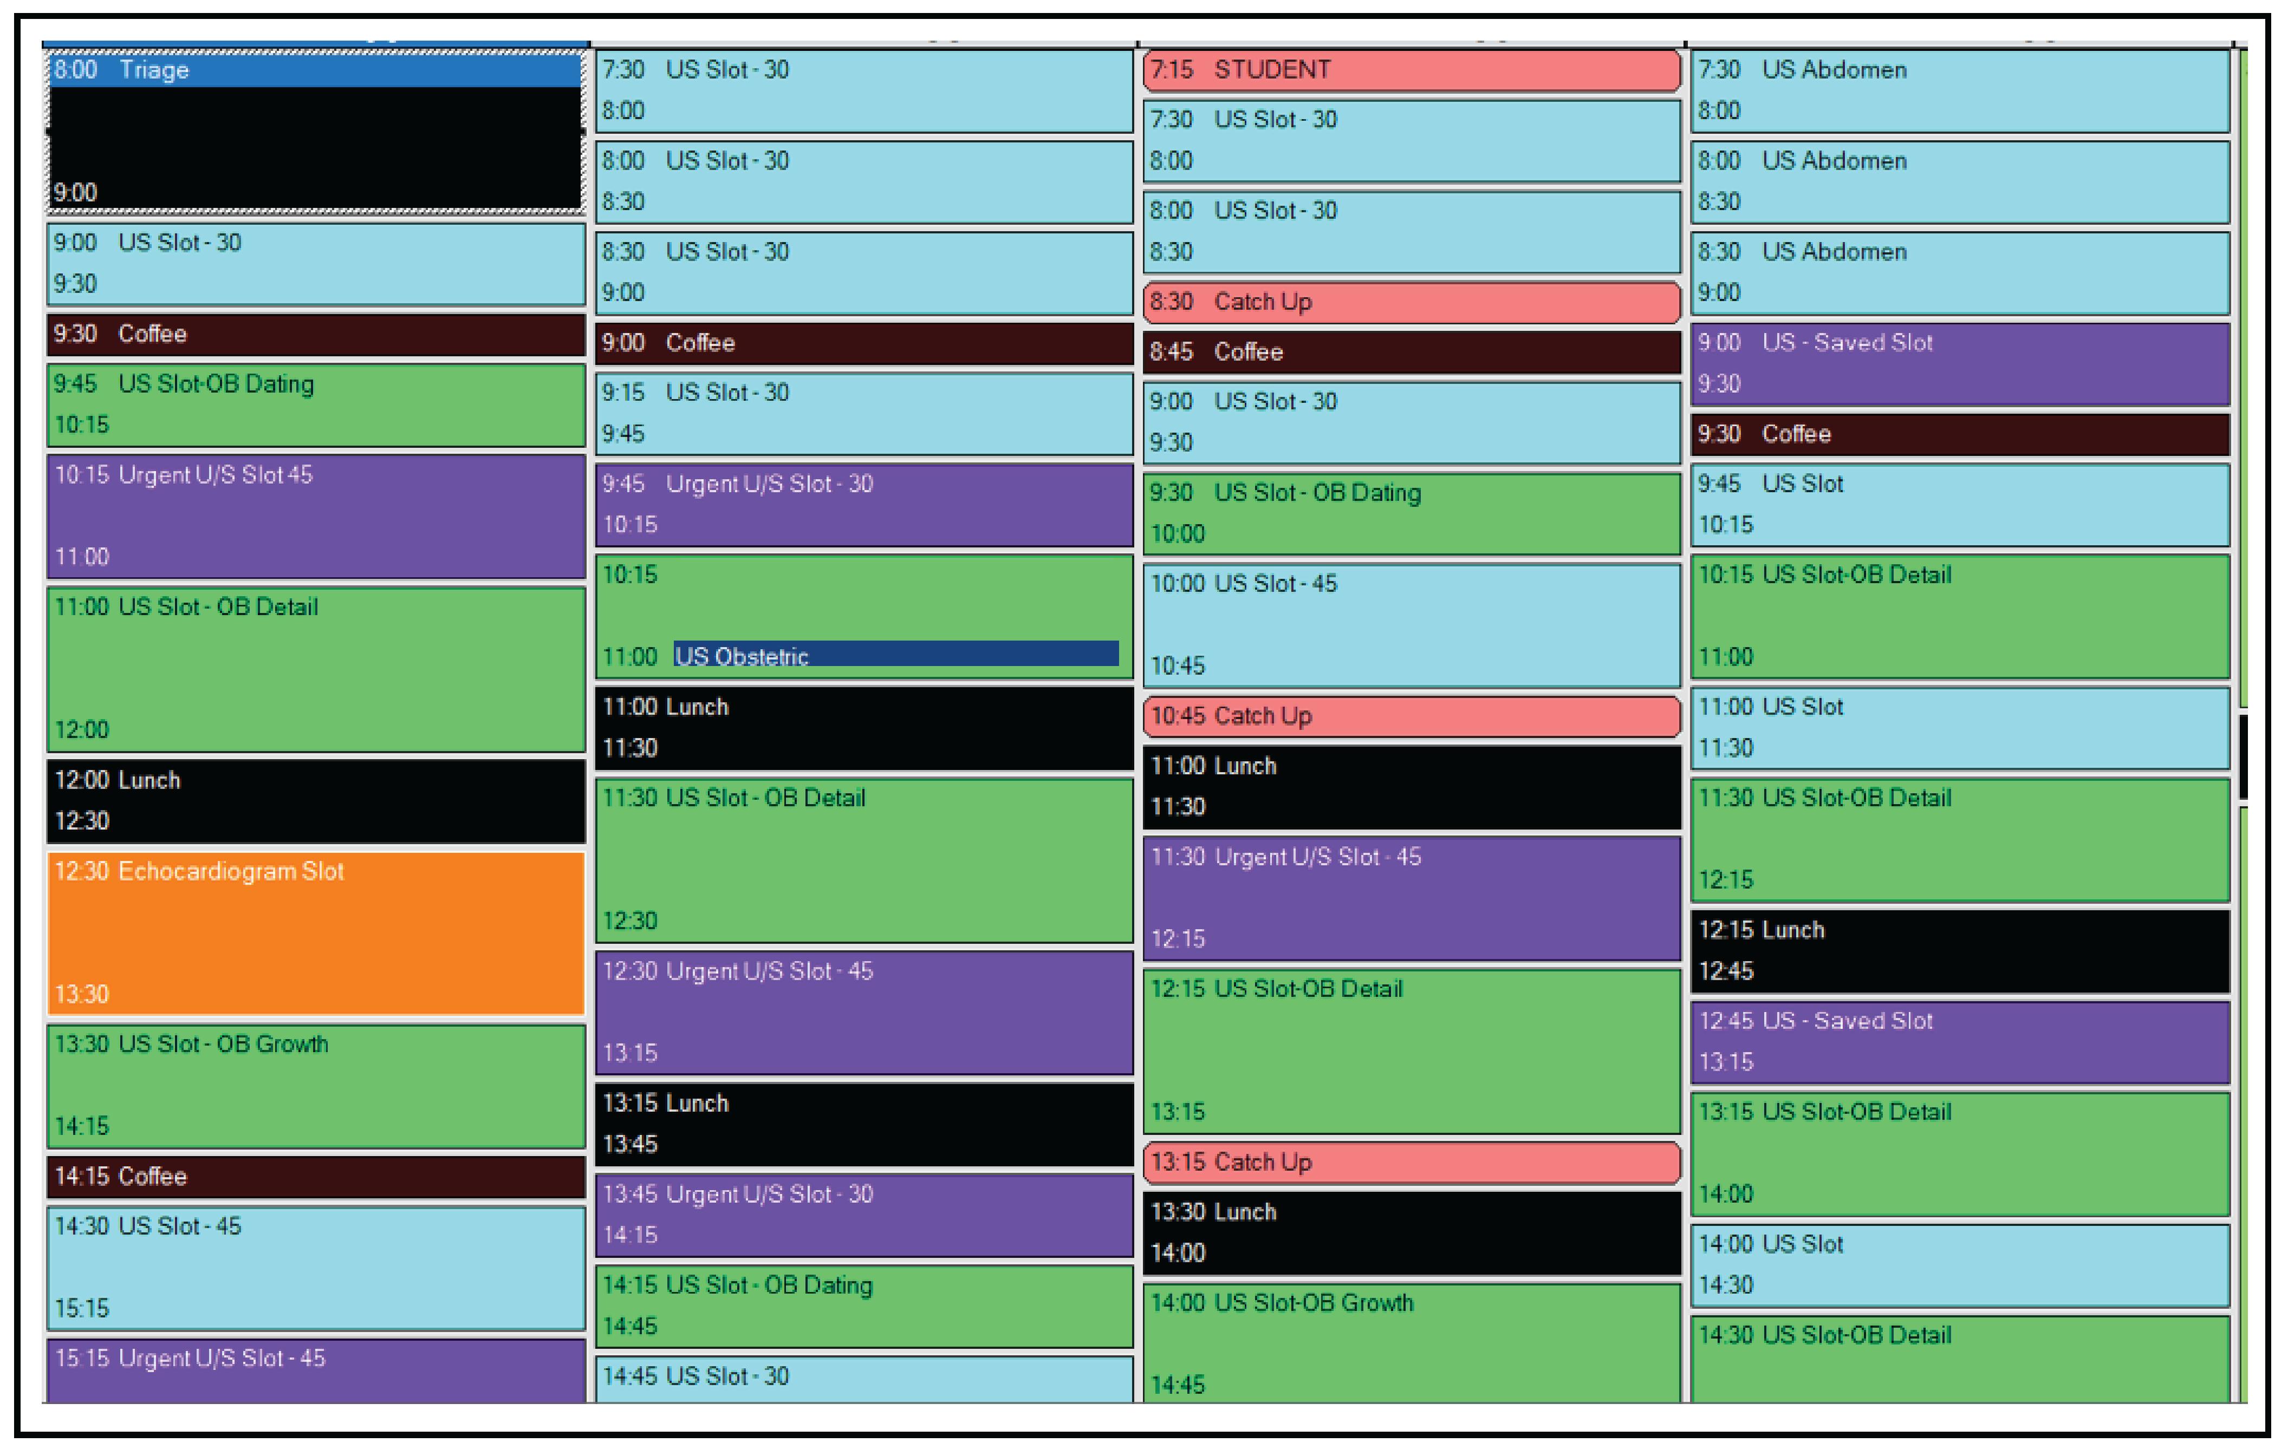Select the 14:15 Coffee break
Screen dimensions: 2275x1449
coord(316,1176)
